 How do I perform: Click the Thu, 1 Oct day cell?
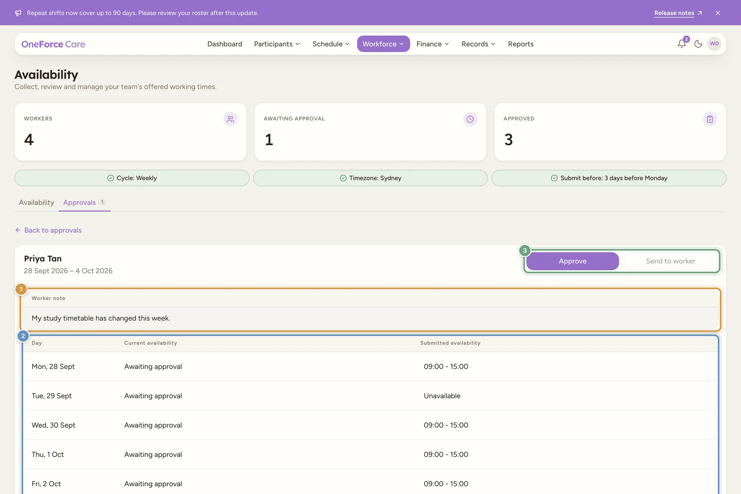pyautogui.click(x=48, y=455)
